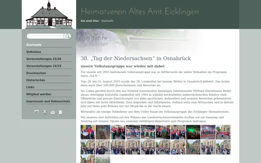Open seventh thumbnail in second gallery row

click(178, 147)
